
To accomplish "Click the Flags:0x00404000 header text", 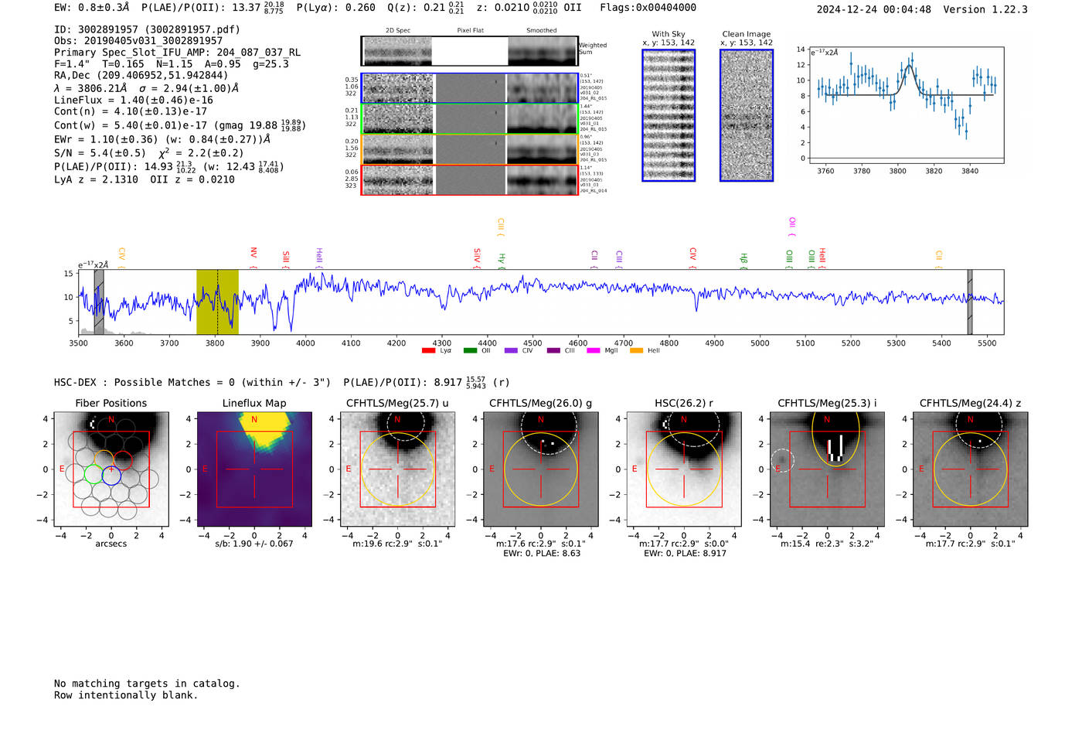I will (648, 8).
